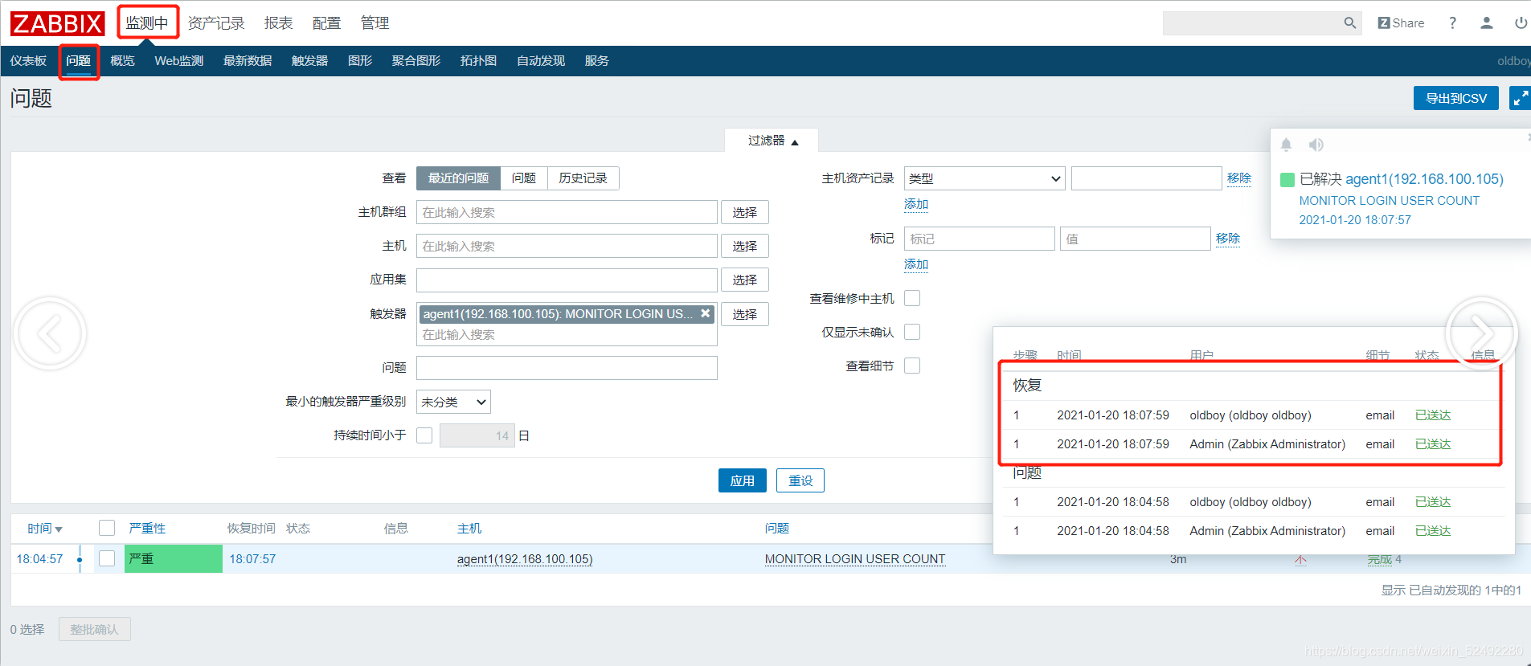The image size is (1531, 666).
Task: Open the user profile icon
Action: [x=1487, y=23]
